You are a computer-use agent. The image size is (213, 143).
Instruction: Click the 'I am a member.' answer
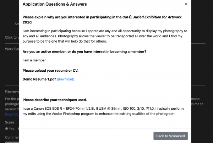(34, 60)
